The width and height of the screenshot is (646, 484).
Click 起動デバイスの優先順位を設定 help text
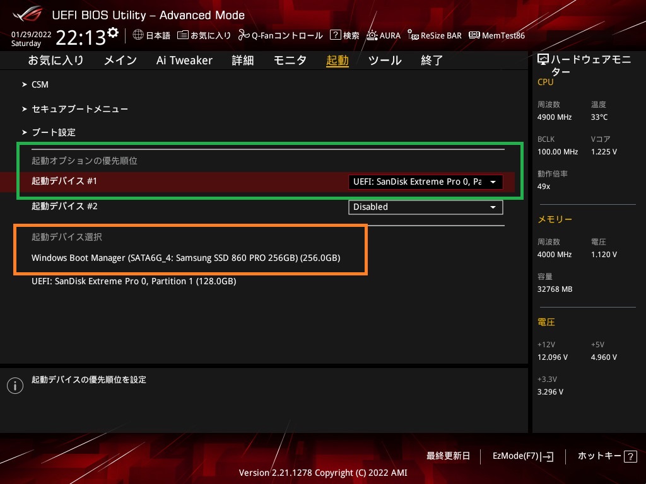click(x=89, y=380)
